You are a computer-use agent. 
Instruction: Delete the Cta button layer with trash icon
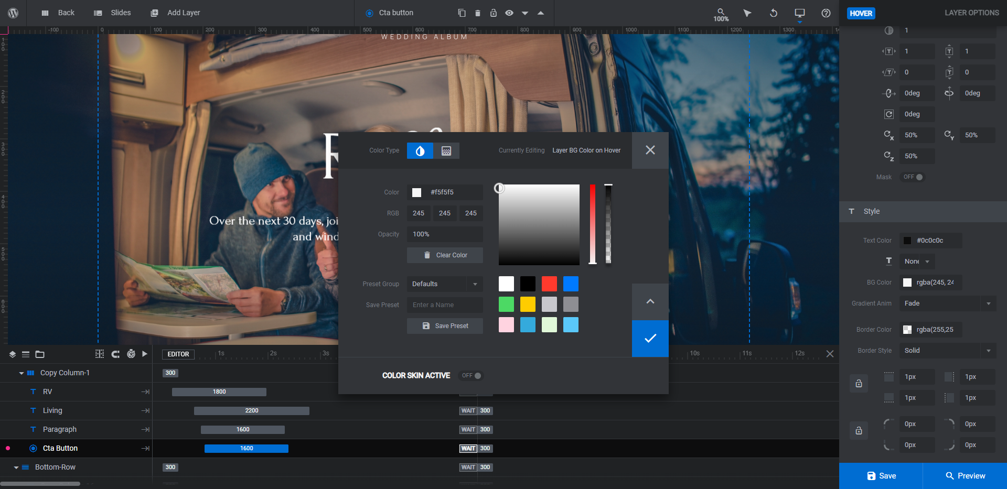click(478, 13)
